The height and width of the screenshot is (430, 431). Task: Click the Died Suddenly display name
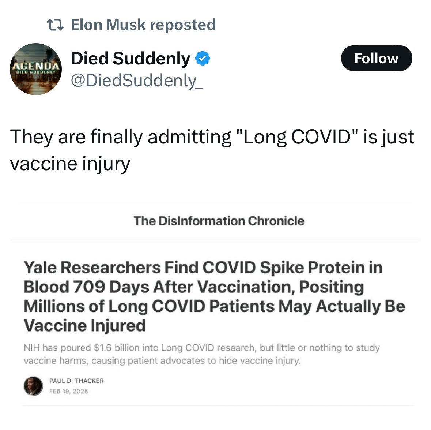tap(130, 59)
